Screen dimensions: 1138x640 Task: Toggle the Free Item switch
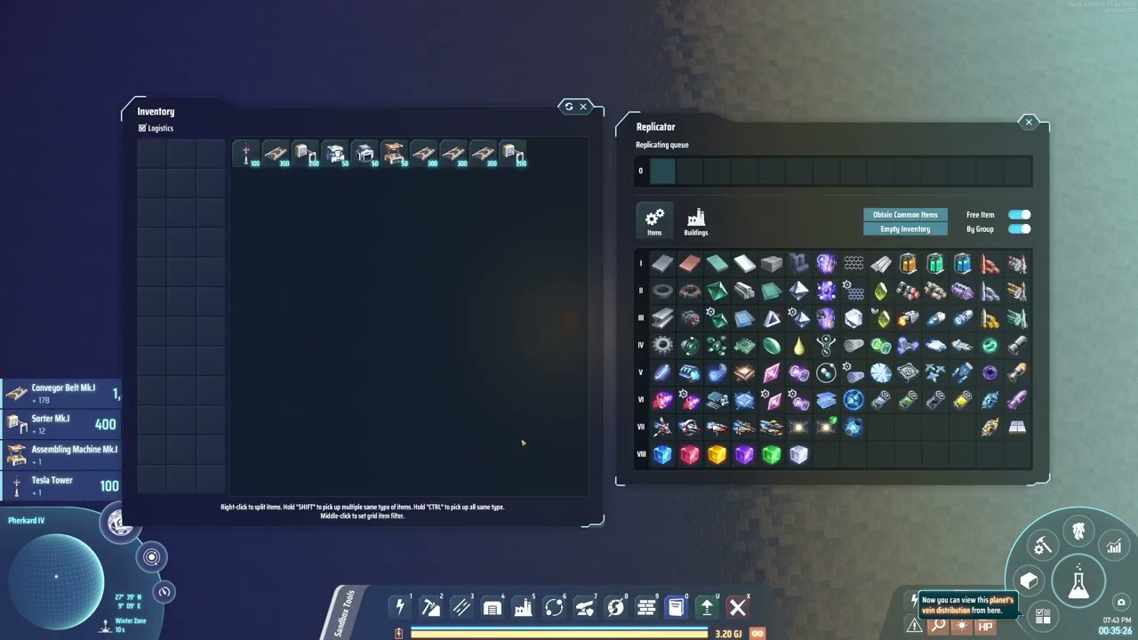pos(1019,214)
